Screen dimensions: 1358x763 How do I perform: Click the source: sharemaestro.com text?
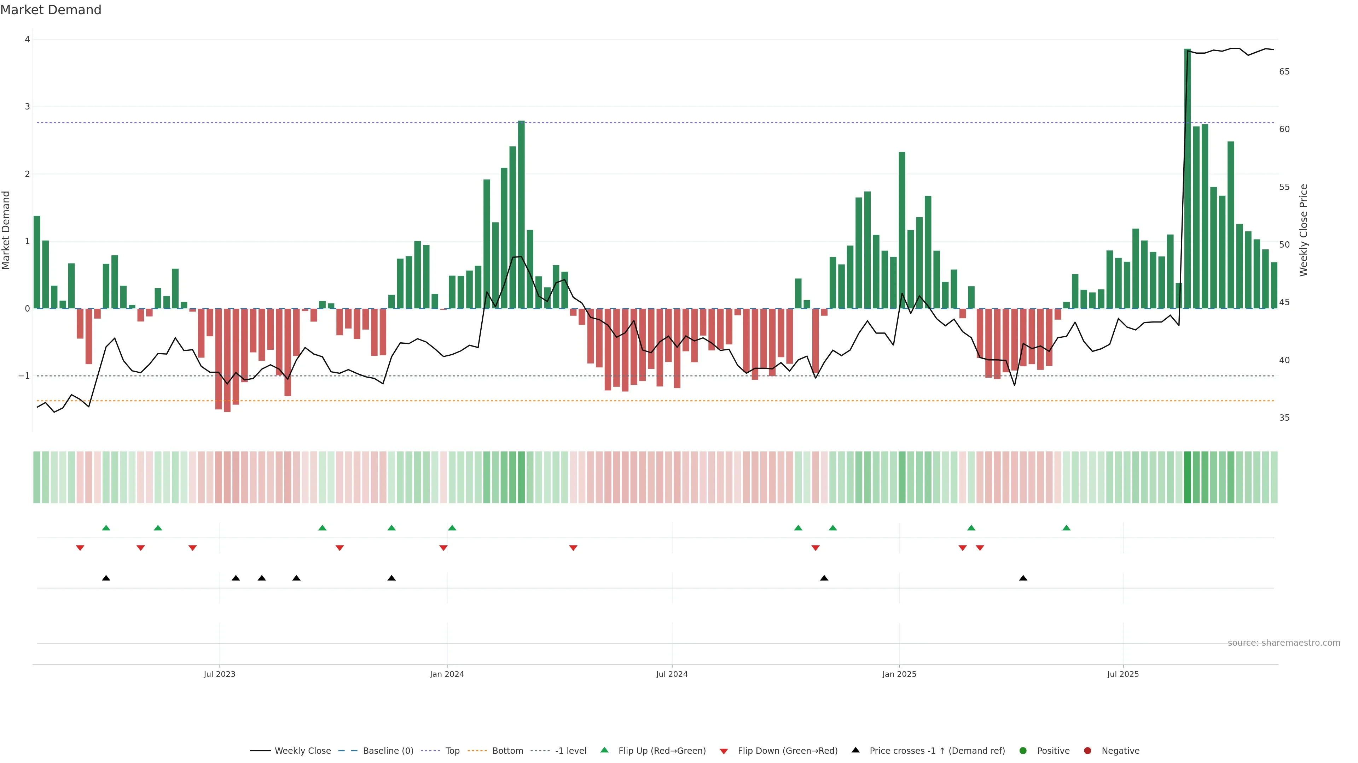pyautogui.click(x=1284, y=643)
